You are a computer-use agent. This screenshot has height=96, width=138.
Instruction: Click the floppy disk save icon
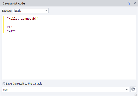point(3,83)
